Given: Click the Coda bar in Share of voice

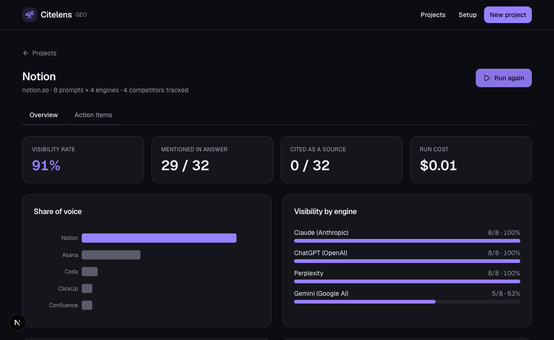Looking at the screenshot, I should point(90,272).
